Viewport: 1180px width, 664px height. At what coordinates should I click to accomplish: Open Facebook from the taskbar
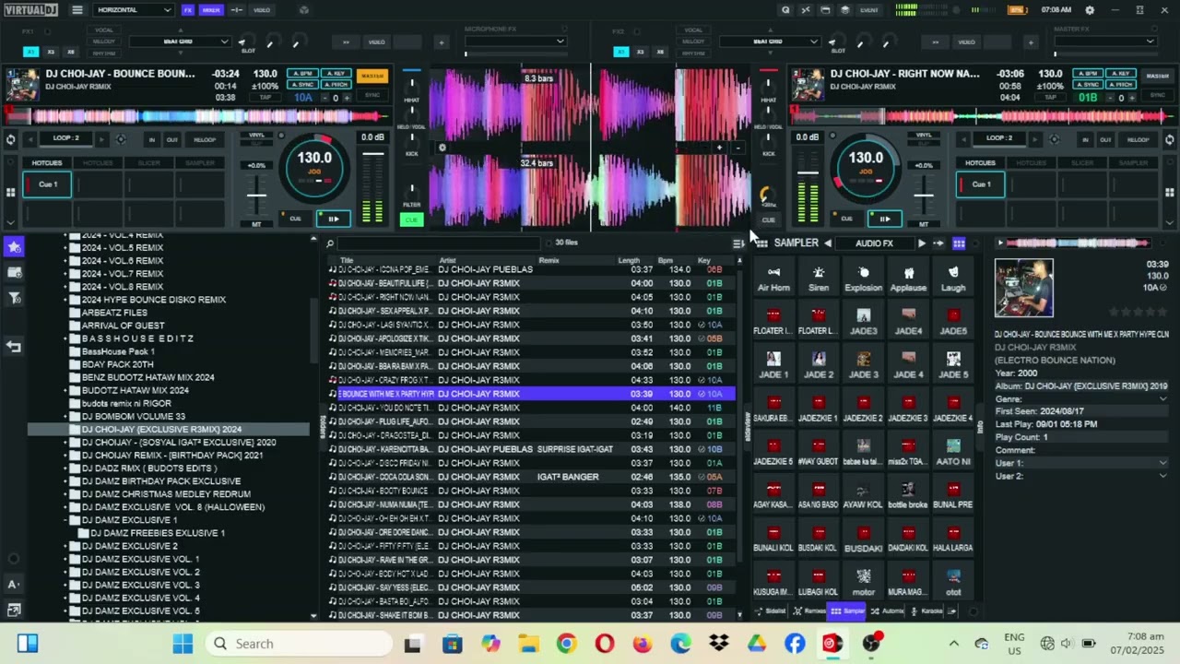pyautogui.click(x=795, y=644)
